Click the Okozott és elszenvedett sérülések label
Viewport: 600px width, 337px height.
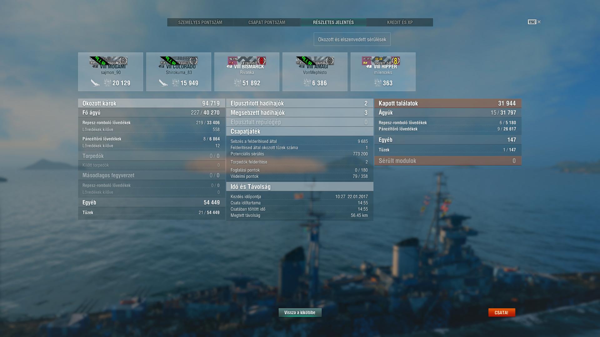point(352,39)
